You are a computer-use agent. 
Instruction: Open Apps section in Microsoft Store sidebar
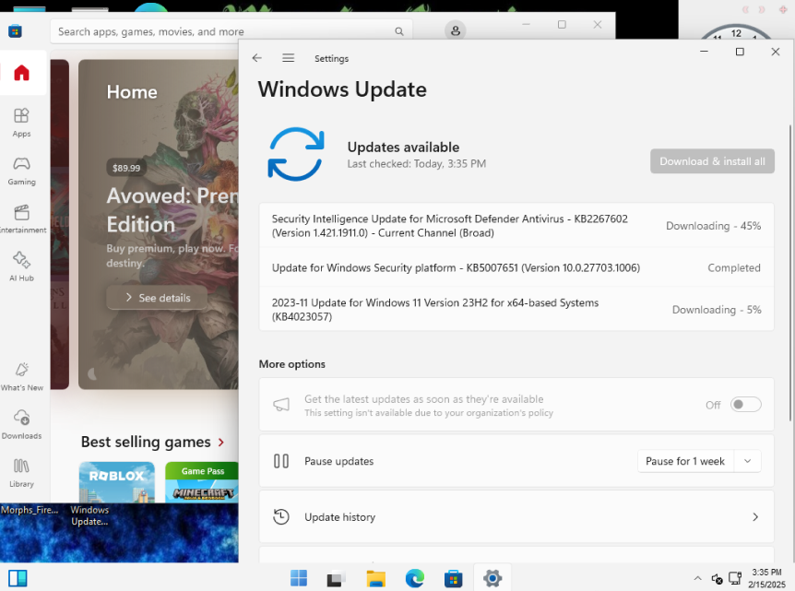(21, 123)
